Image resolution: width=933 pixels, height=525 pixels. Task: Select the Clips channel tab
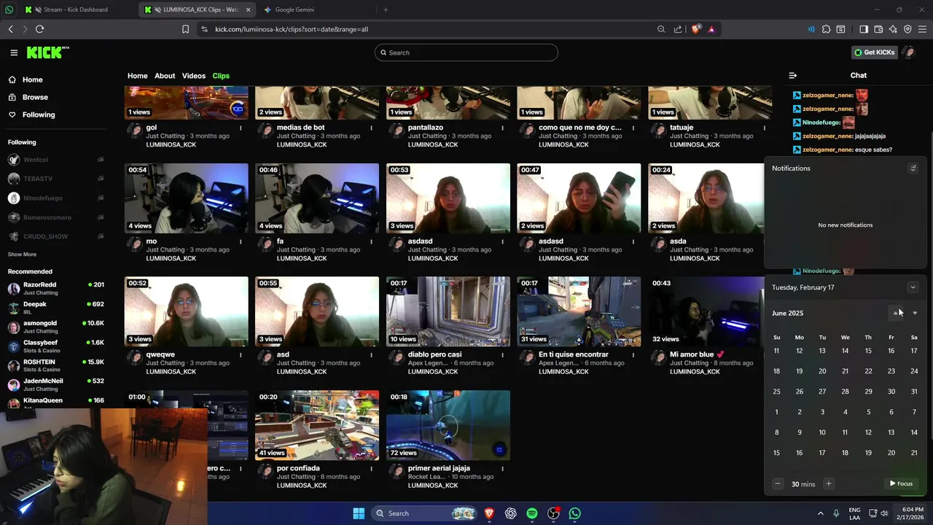tap(221, 76)
